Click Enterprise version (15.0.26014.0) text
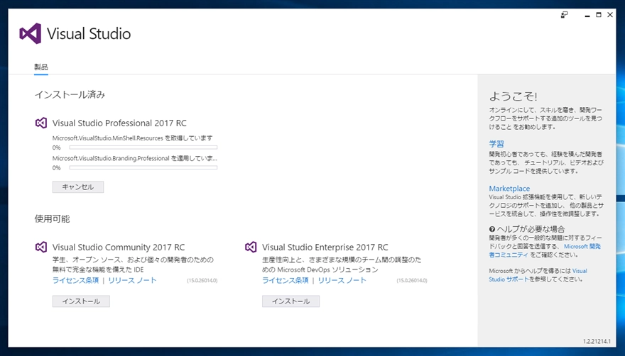The image size is (625, 356). [412, 280]
